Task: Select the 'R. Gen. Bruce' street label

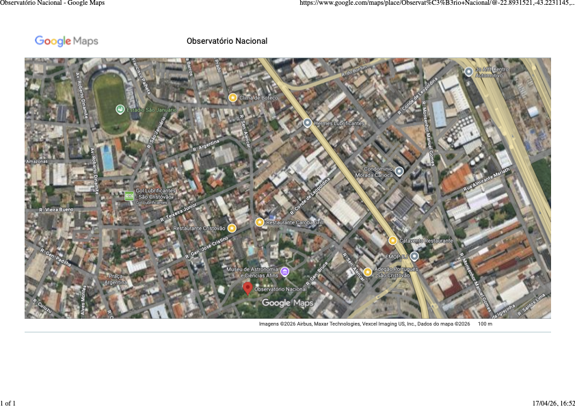Action: coord(317,272)
